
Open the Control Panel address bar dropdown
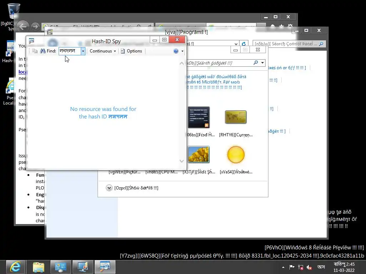[x=236, y=44]
